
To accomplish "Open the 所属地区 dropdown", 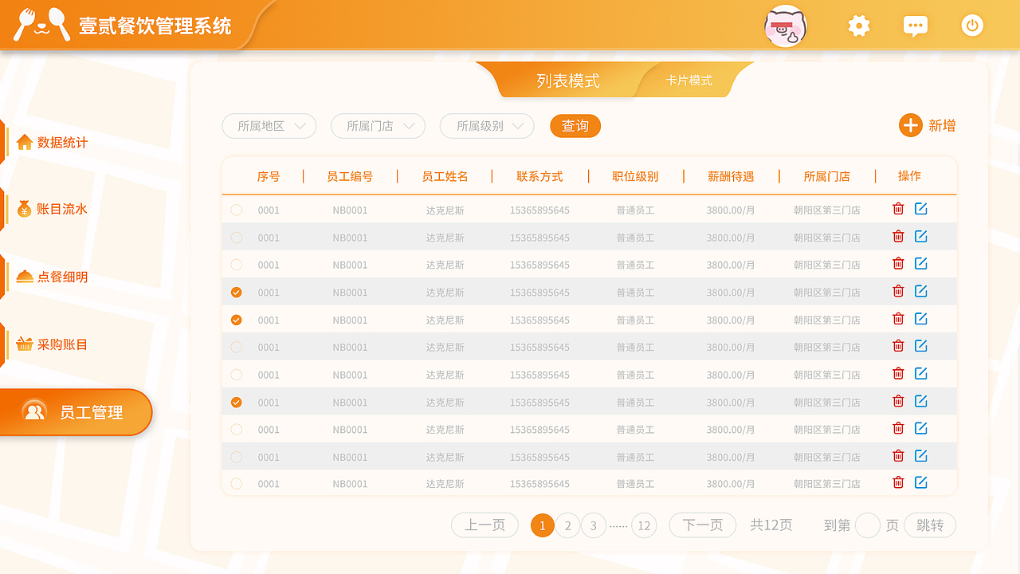I will point(269,126).
